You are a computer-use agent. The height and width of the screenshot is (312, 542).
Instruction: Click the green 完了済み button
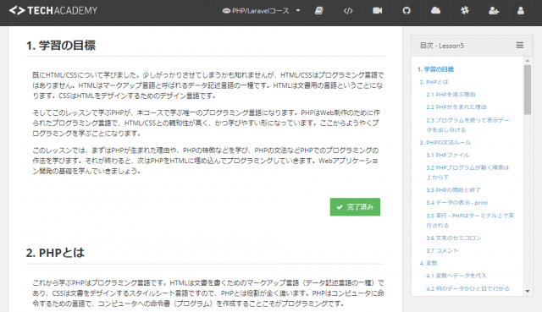(x=355, y=207)
